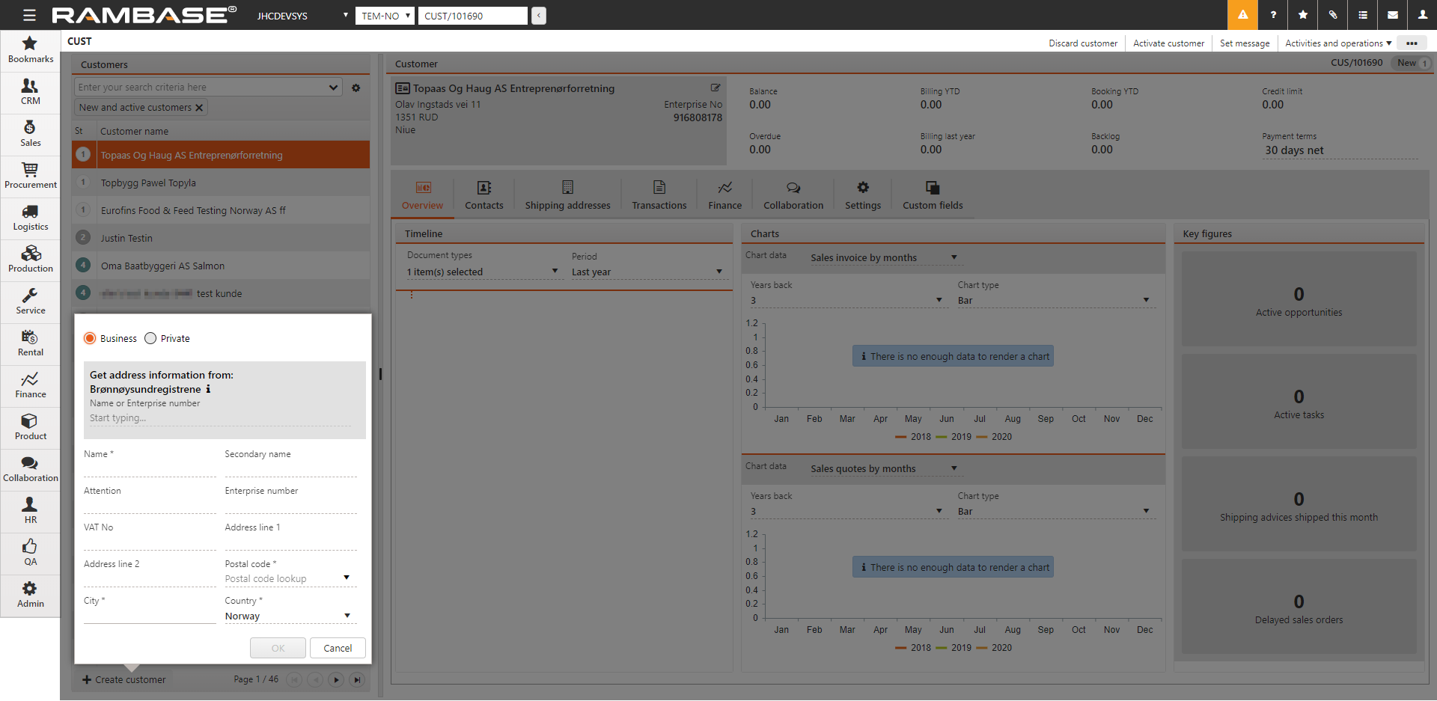Image resolution: width=1437 pixels, height=701 pixels.
Task: Open the Logistics module icon
Action: tap(30, 218)
